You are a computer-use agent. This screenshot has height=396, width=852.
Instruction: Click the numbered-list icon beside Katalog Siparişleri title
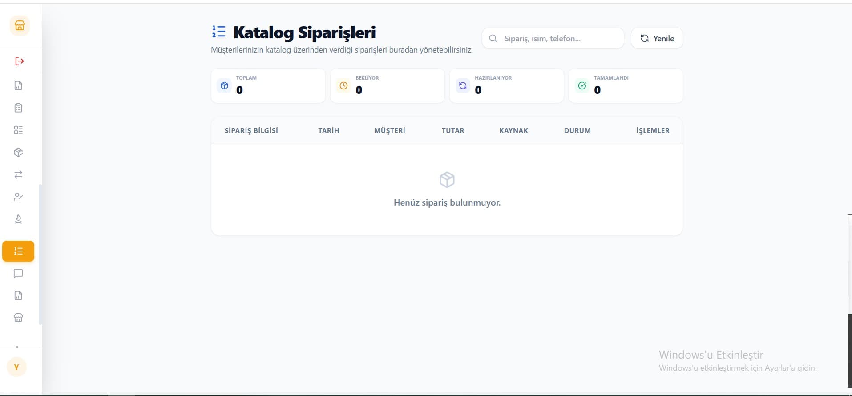tap(219, 32)
